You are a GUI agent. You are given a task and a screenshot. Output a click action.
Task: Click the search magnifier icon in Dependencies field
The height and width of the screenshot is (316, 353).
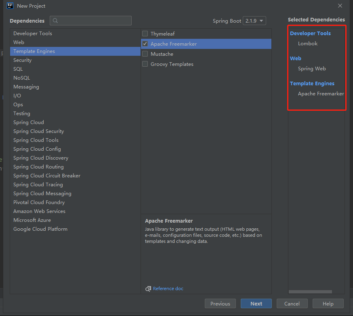pyautogui.click(x=55, y=21)
